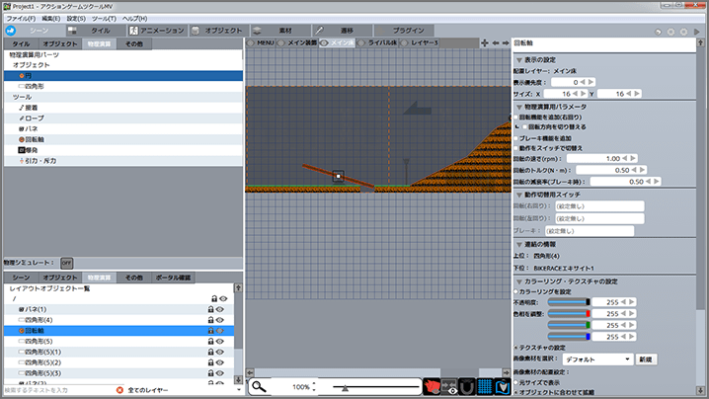Click the zoom slider below the canvas
The image size is (709, 399).
click(345, 387)
